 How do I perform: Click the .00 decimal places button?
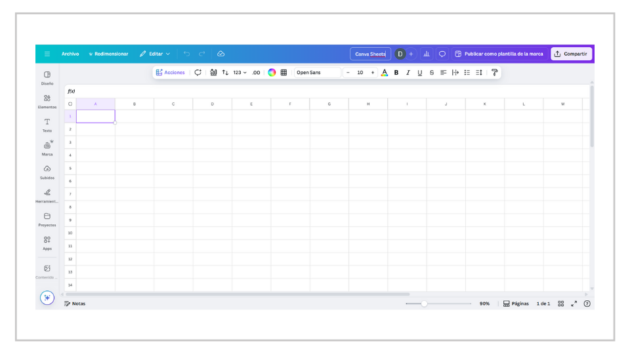point(256,73)
